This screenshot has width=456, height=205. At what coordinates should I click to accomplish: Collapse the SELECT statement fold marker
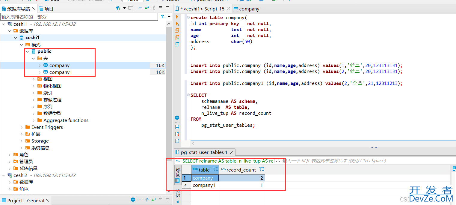click(x=188, y=95)
